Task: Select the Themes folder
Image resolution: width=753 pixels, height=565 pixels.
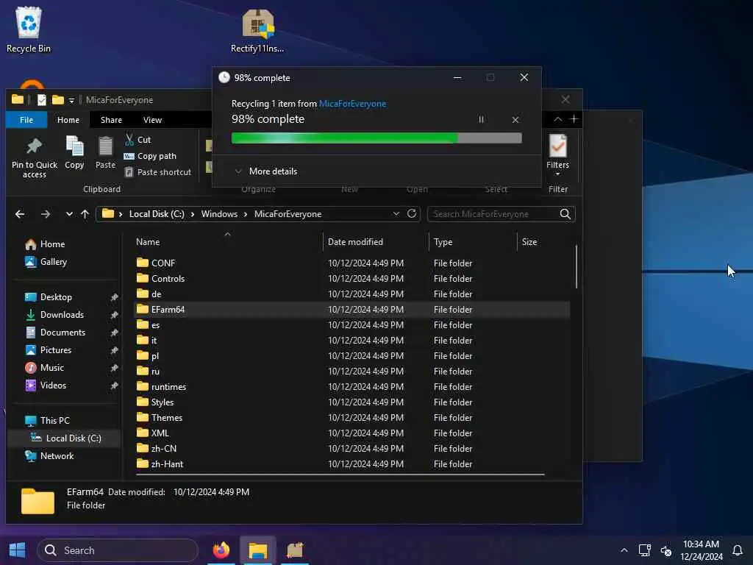Action: coord(351,418)
